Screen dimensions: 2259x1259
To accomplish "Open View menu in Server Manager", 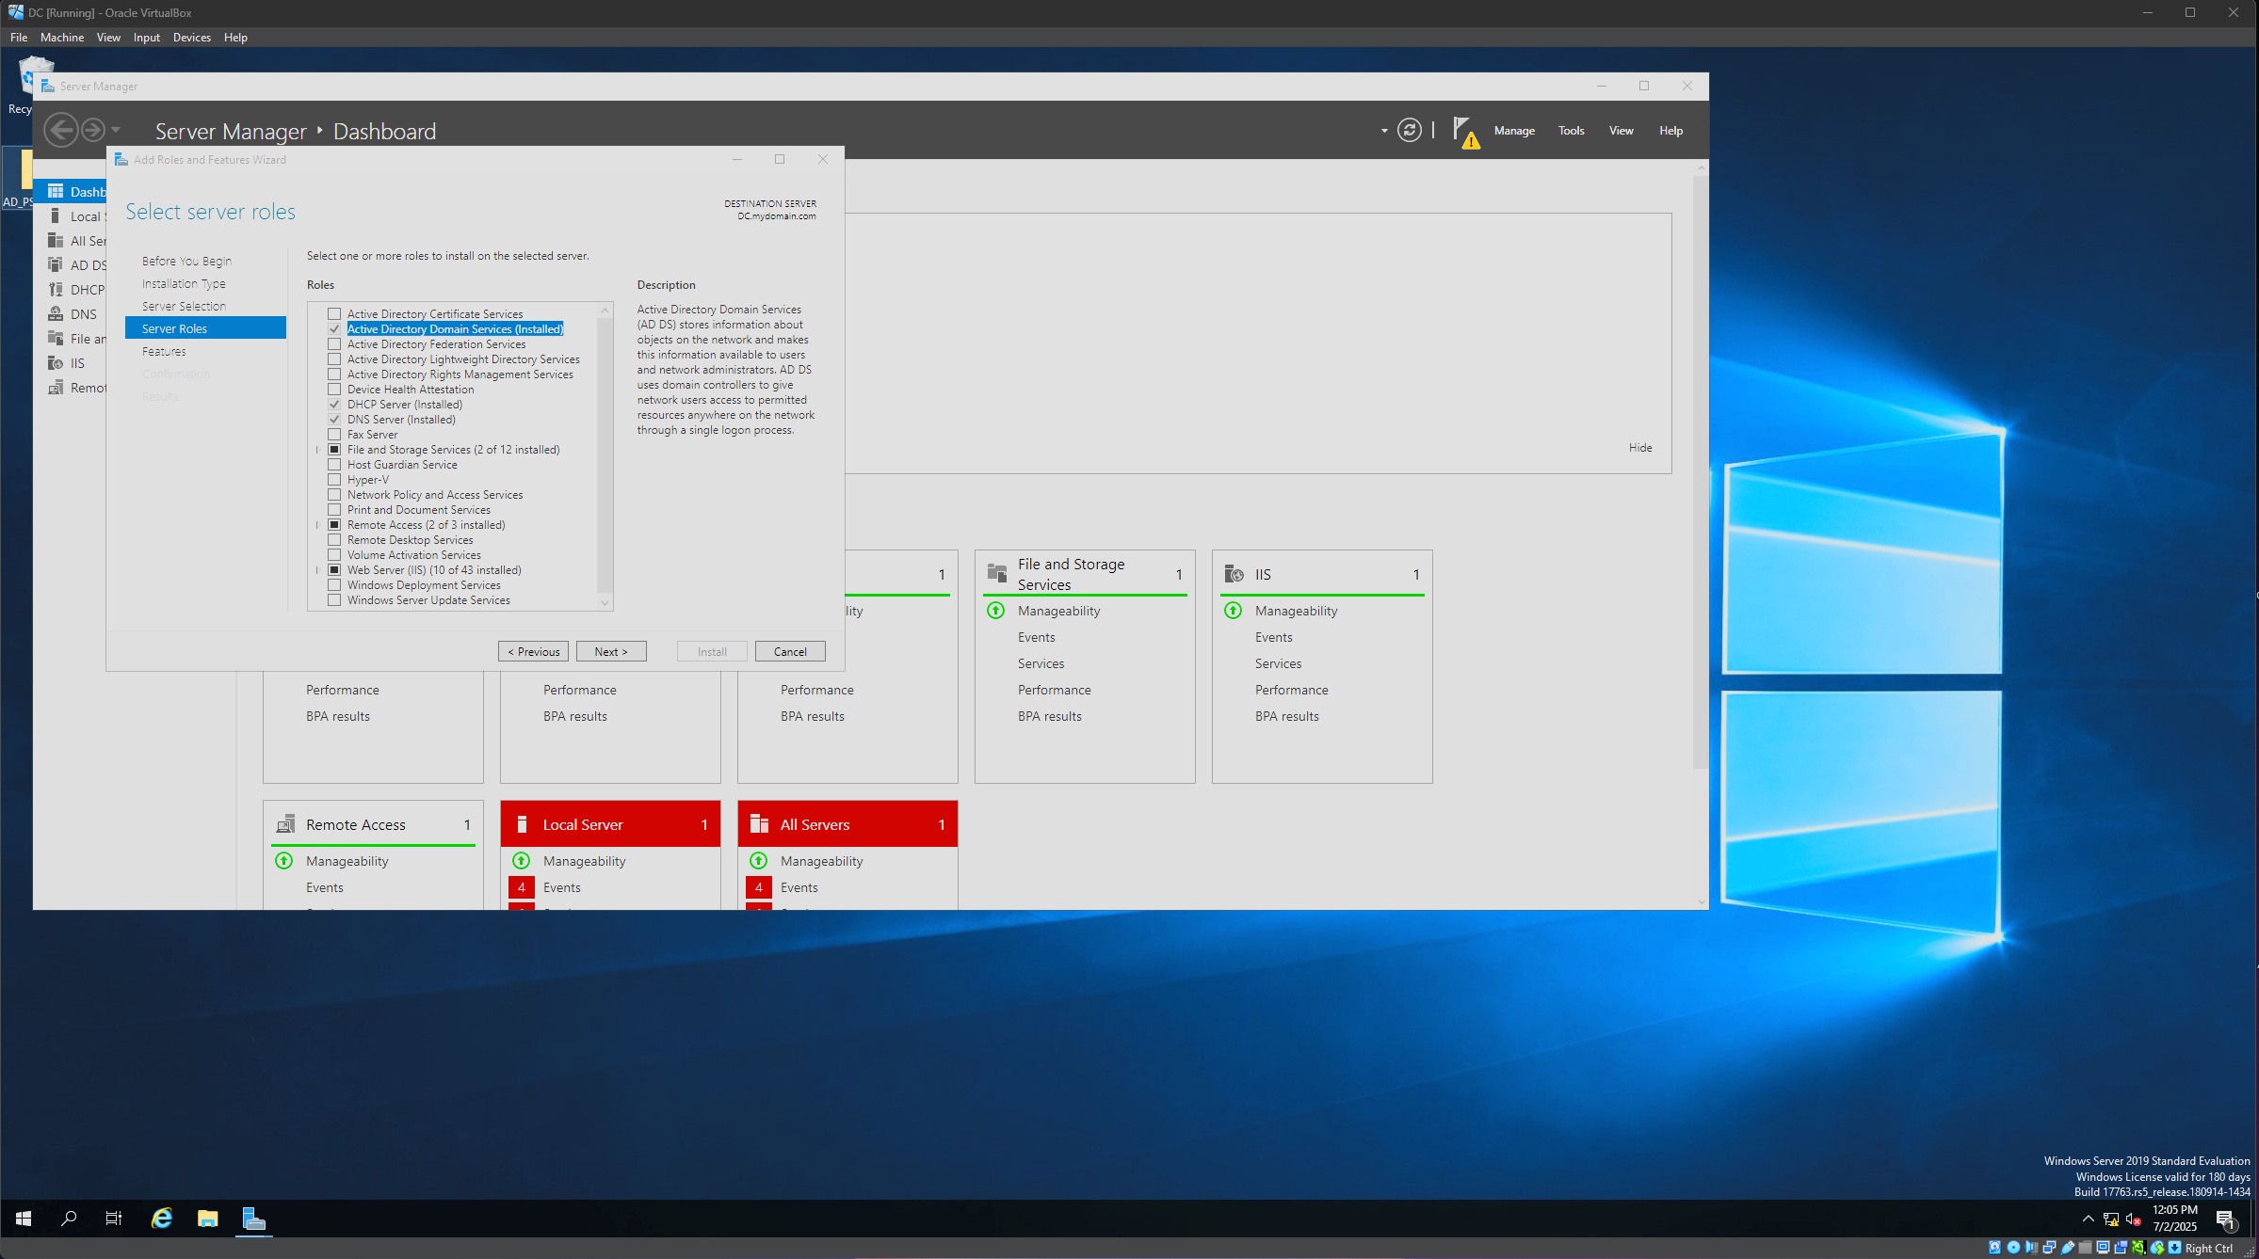I will [x=1621, y=131].
